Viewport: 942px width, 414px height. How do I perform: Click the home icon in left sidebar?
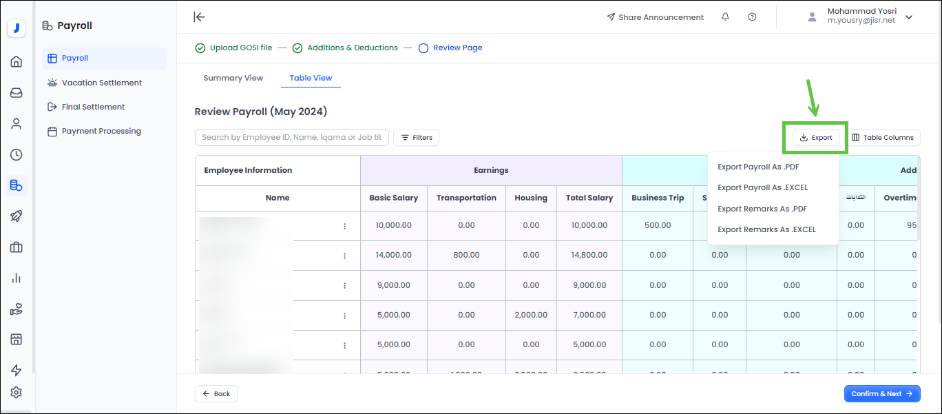[17, 62]
